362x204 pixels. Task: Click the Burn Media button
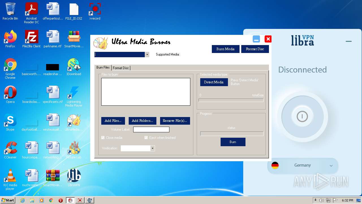225,49
